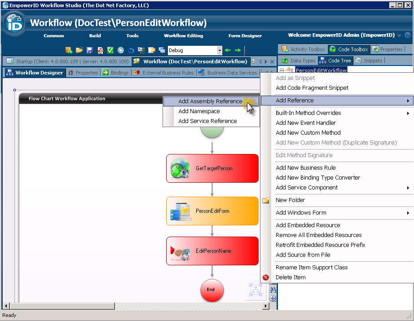Click the GetTargetPerson activity node
The width and height of the screenshot is (414, 321).
point(212,168)
